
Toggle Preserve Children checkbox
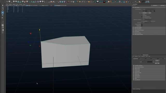tap(142, 24)
